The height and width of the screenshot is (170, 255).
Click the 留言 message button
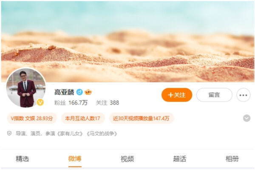pos(214,95)
